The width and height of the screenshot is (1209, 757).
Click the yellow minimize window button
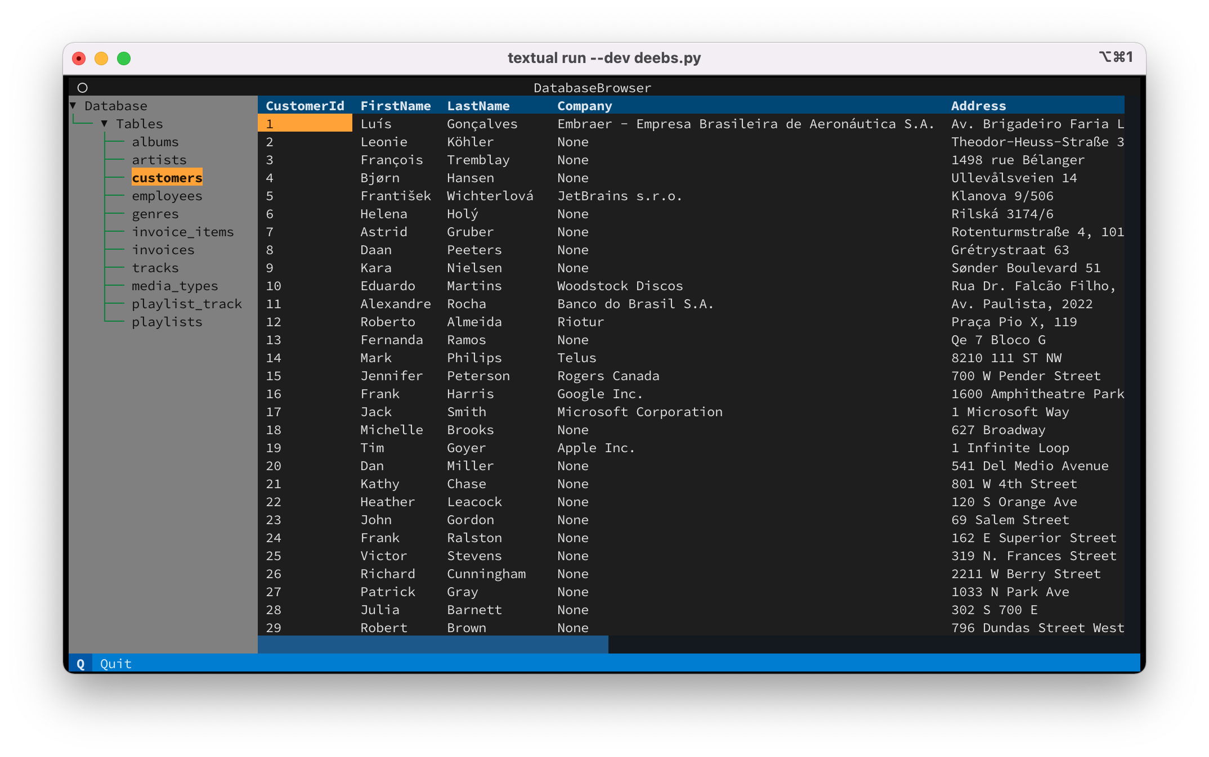(101, 58)
